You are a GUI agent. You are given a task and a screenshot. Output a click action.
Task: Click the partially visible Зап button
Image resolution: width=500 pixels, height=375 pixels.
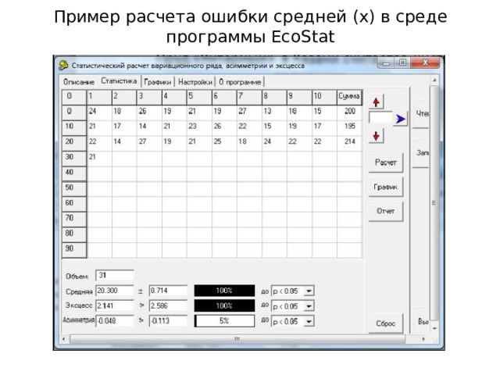pyautogui.click(x=420, y=153)
